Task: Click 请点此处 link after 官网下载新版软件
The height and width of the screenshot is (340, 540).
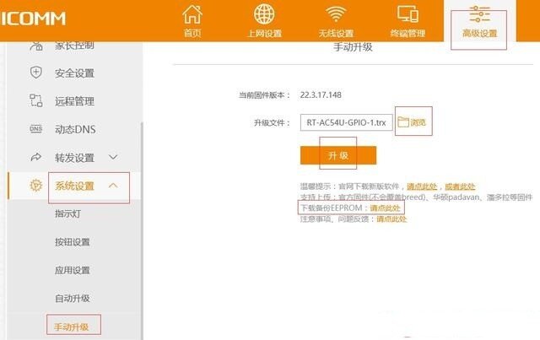Action: click(422, 186)
